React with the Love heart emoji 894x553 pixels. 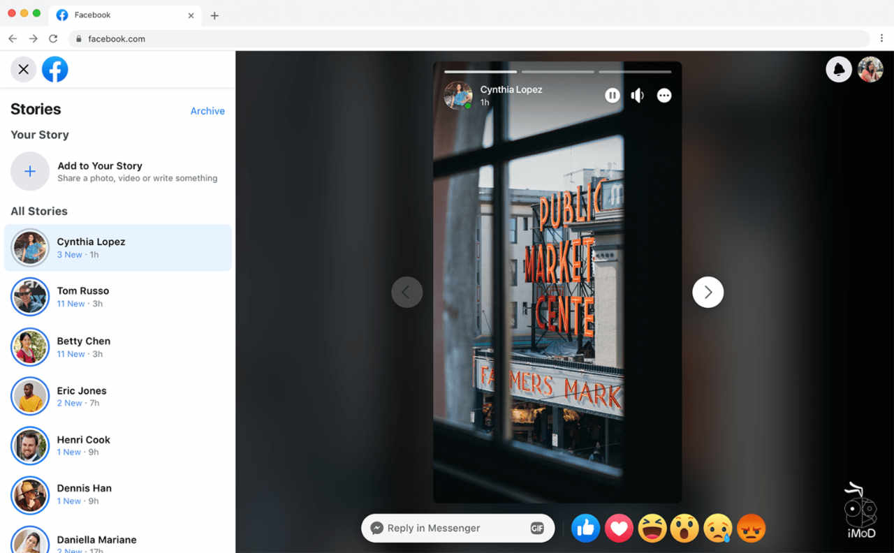619,529
